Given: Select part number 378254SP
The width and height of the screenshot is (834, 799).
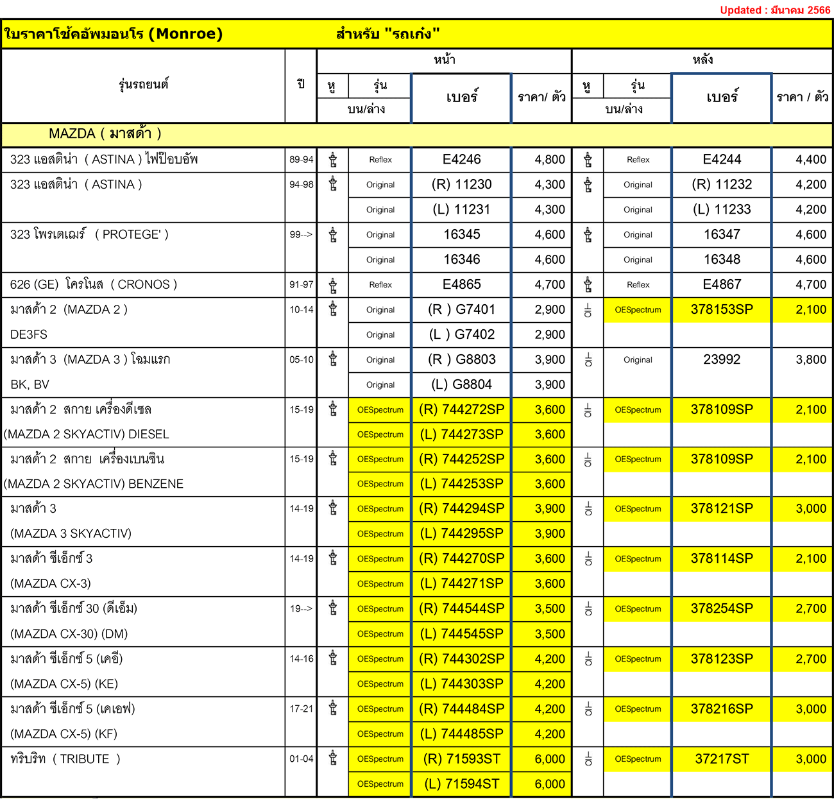Looking at the screenshot, I should (722, 608).
